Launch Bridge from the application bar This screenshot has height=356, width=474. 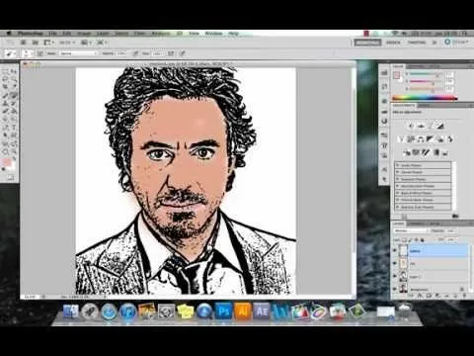(23, 43)
